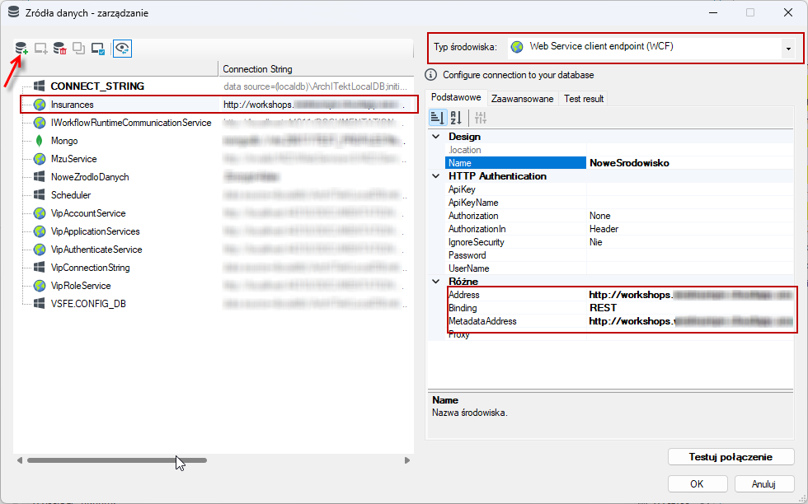
Task: Confirm with the OK button
Action: point(698,484)
